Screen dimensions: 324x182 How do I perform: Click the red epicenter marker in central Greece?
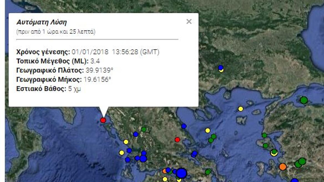(177, 140)
